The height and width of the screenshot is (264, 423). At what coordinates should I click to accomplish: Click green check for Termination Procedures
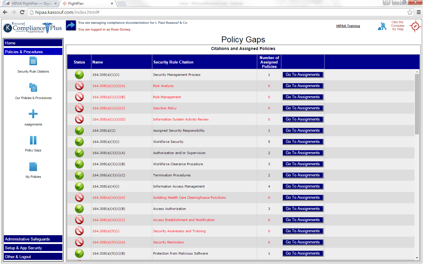click(79, 175)
